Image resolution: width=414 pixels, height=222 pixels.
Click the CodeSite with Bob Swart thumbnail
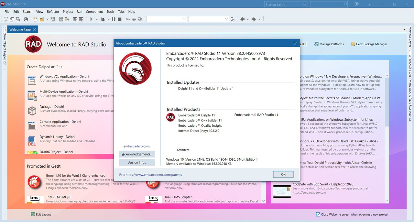[x=282, y=191]
